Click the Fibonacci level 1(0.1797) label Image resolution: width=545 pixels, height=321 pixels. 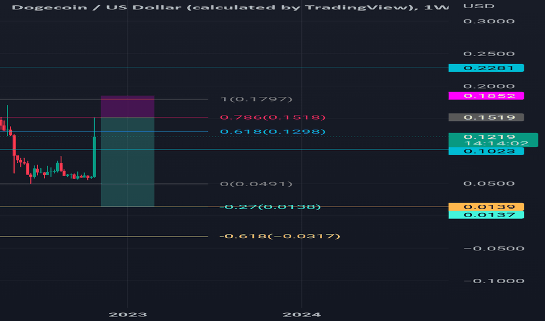click(256, 99)
